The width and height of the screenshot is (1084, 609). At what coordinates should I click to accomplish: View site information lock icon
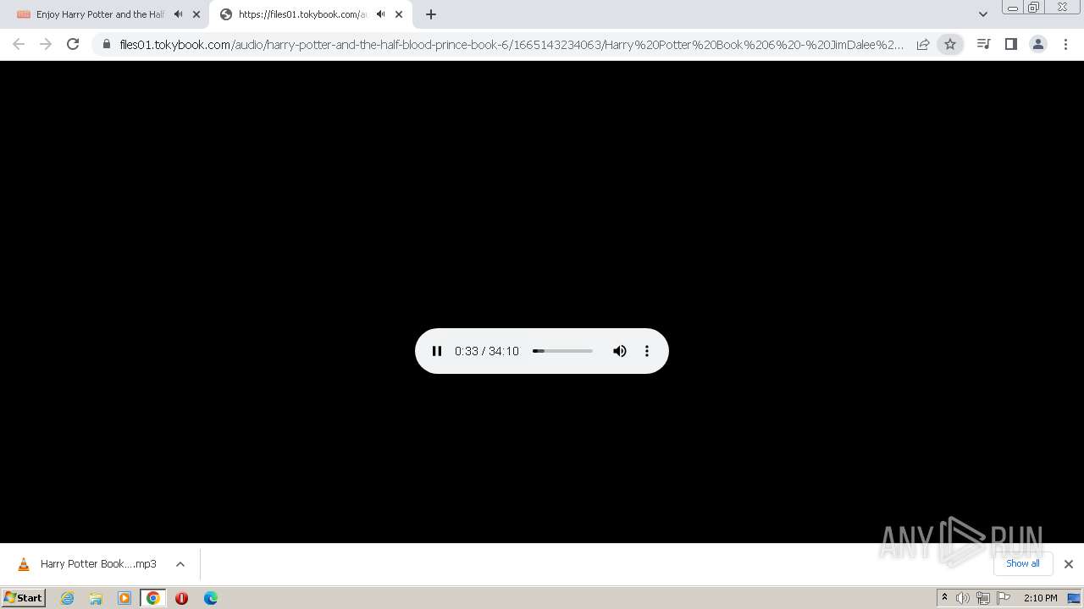point(107,45)
